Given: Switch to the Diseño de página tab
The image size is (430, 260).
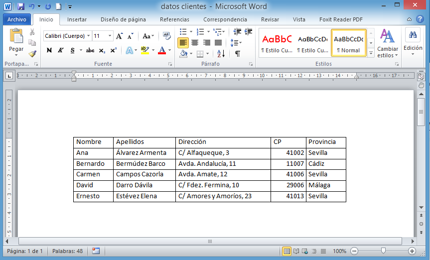Looking at the screenshot, I should click(123, 19).
